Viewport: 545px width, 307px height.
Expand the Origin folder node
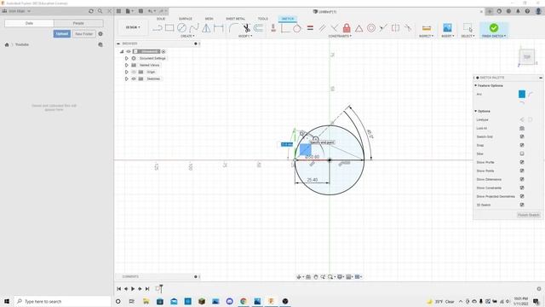tap(127, 72)
